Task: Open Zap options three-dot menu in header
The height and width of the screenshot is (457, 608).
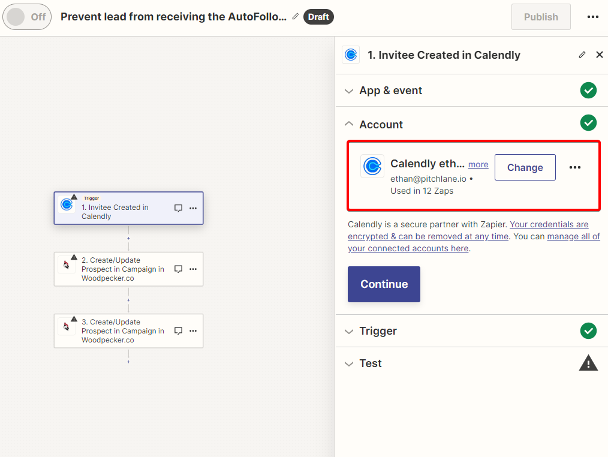Action: [593, 17]
